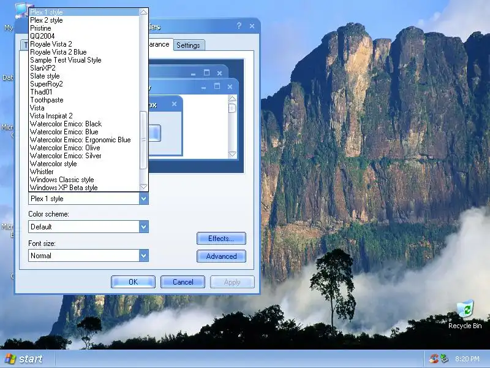
Task: Select highlighted Plex 1 style list item
Action: [84, 12]
